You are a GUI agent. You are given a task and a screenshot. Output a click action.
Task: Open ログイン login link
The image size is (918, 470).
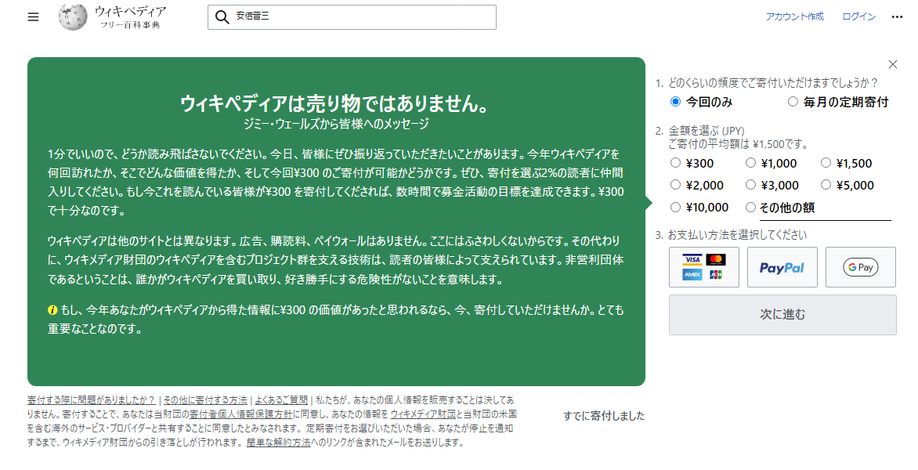click(859, 17)
